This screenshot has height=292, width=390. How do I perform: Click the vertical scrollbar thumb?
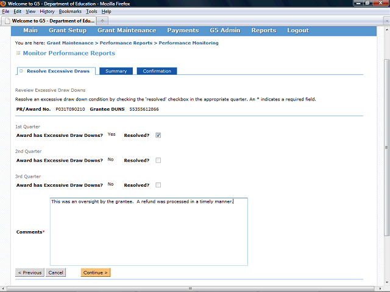coord(386,147)
